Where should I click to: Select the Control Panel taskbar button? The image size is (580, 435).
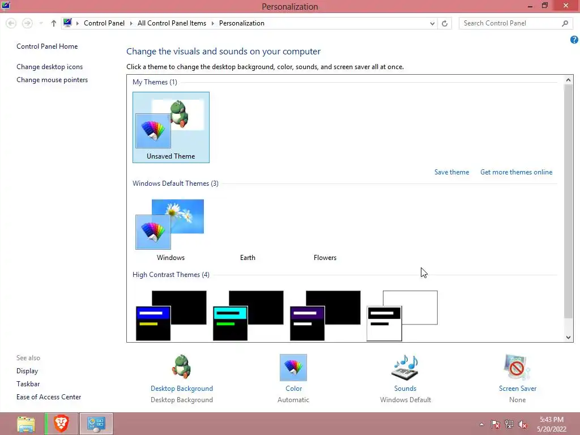(x=96, y=424)
